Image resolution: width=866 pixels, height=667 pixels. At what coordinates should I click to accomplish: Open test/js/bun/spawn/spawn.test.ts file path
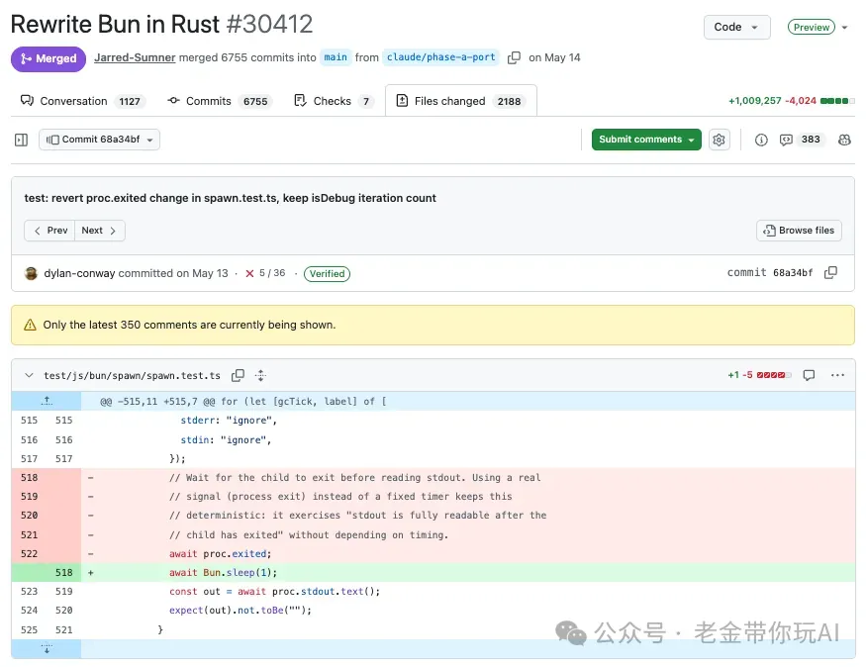click(132, 375)
